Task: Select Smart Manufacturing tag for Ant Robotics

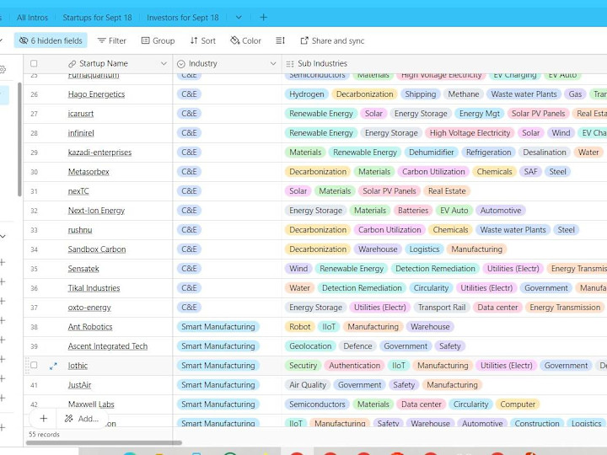Action: (x=218, y=327)
